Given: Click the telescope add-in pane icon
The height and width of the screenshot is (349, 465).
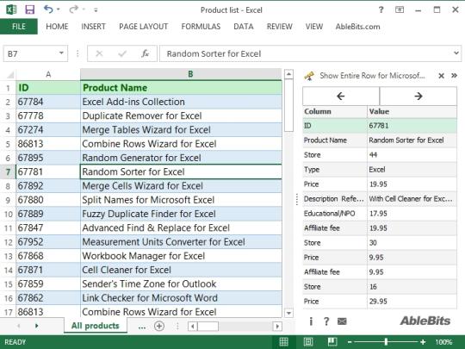Looking at the screenshot, I should 309,76.
